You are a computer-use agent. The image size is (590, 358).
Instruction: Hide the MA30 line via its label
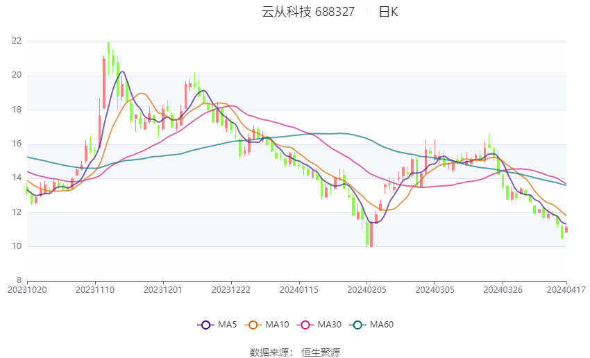[x=329, y=325]
